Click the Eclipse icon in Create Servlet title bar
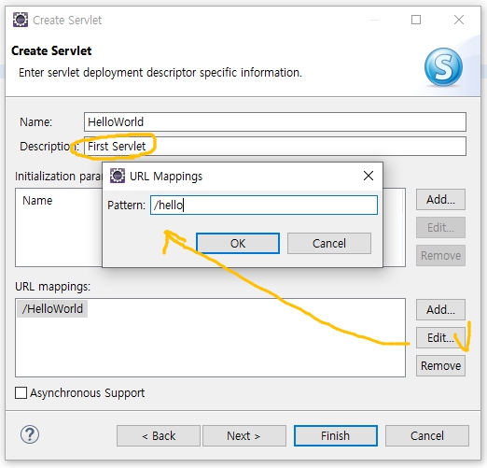Screen dimensions: 487x468 pos(21,20)
